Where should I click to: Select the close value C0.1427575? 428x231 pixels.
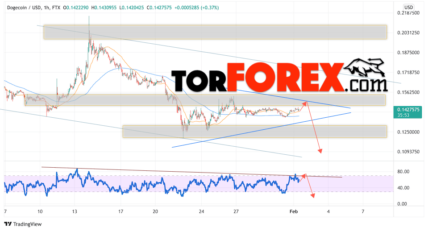(159, 8)
